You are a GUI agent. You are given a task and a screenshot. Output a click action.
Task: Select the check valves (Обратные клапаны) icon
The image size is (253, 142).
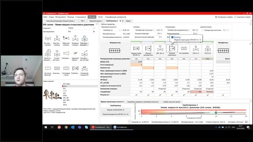click(x=66, y=38)
